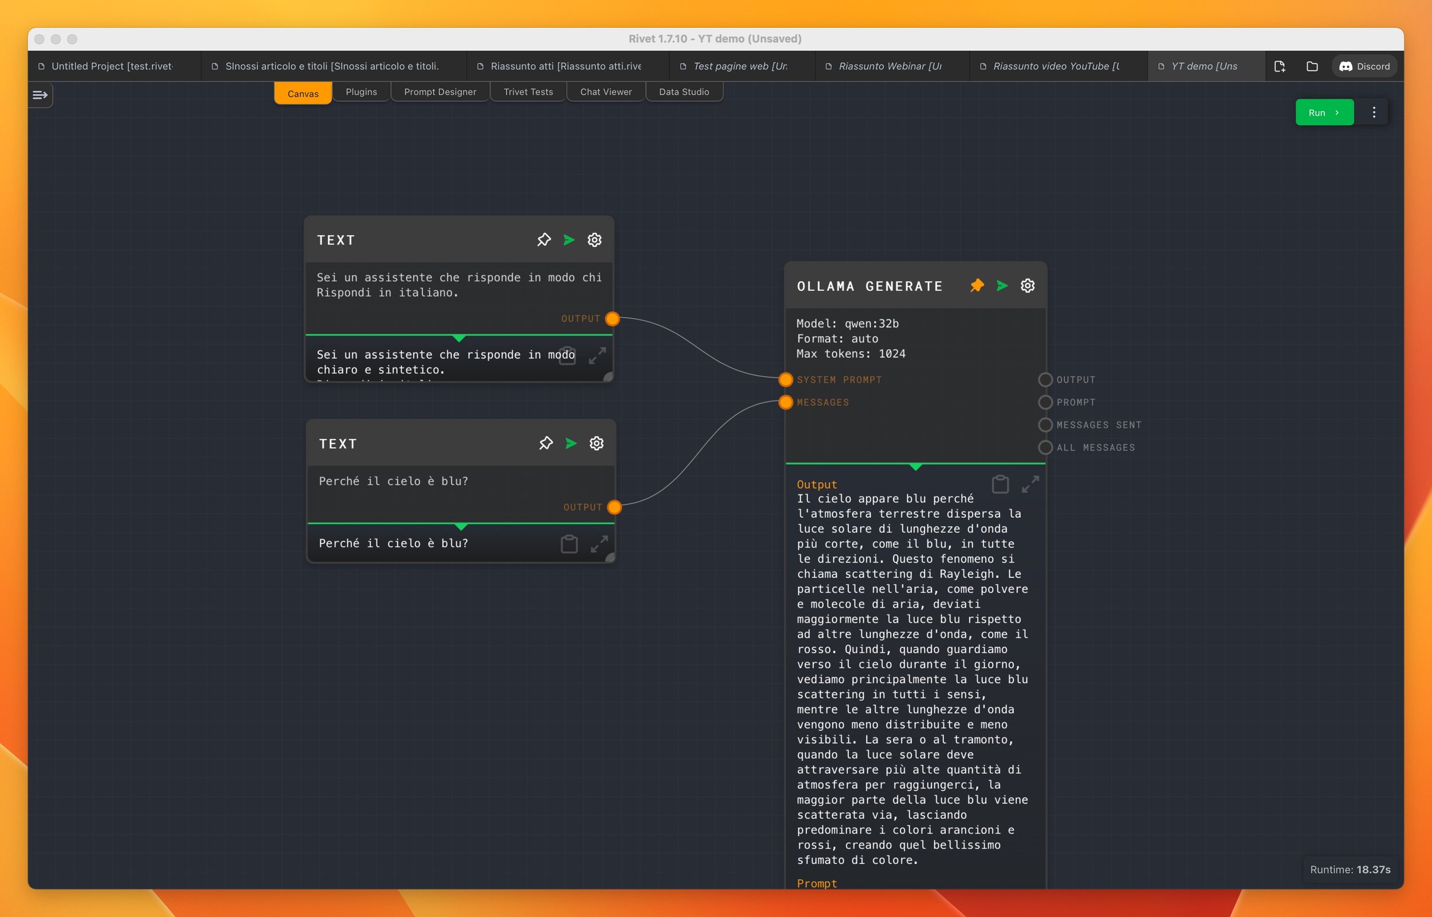The width and height of the screenshot is (1432, 917).
Task: Click the 'sfumato di colore.' output line
Action: (857, 860)
